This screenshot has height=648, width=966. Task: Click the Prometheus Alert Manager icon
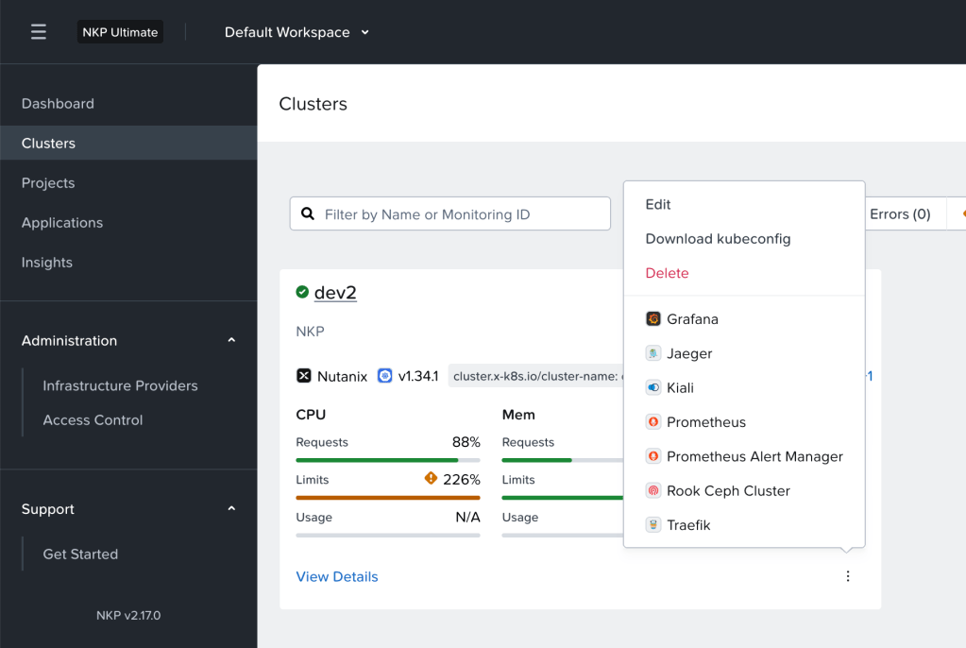pyautogui.click(x=652, y=456)
